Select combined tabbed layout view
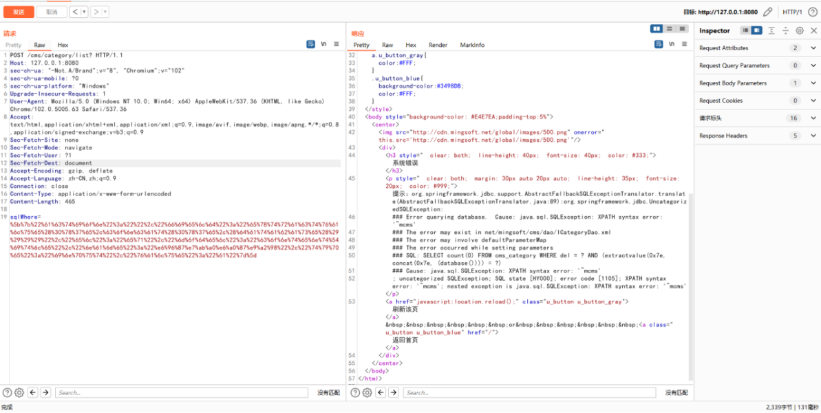821x413 pixels. pos(682,29)
